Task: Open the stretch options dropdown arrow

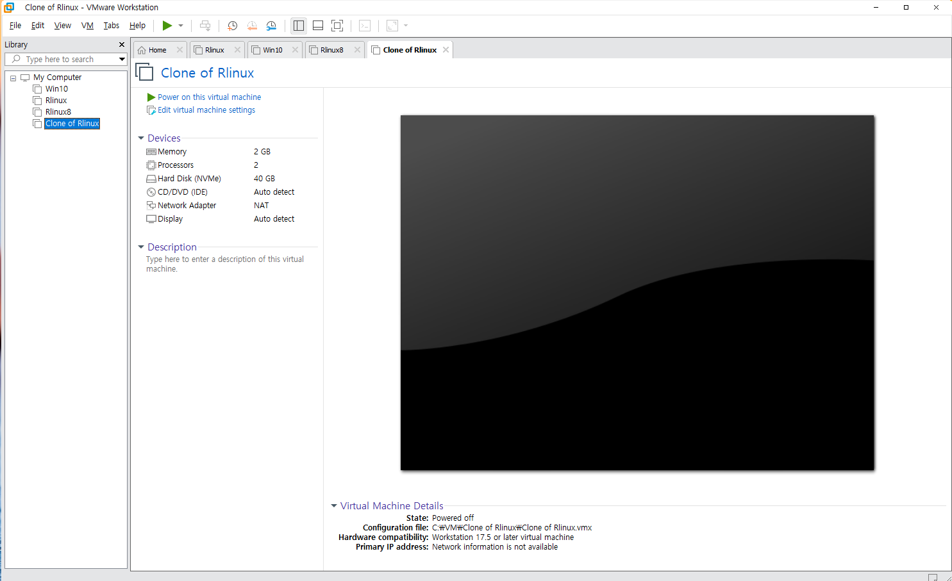Action: (x=406, y=26)
